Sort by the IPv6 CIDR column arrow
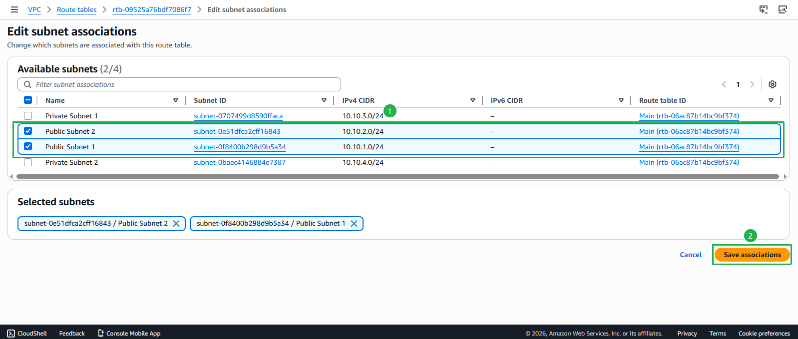This screenshot has height=339, width=798. point(621,100)
